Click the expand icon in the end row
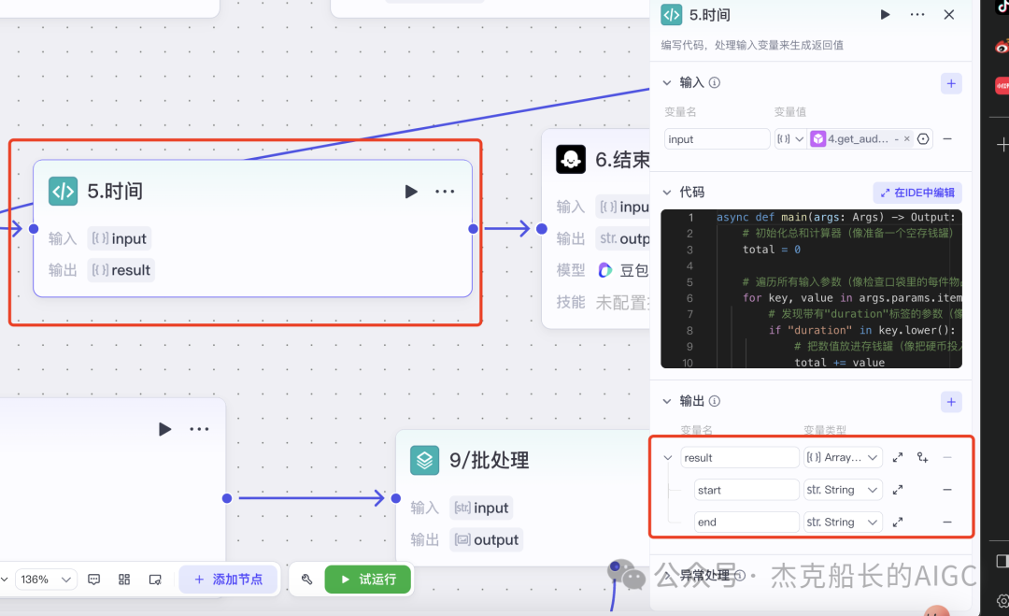Image resolution: width=1009 pixels, height=616 pixels. pos(898,522)
